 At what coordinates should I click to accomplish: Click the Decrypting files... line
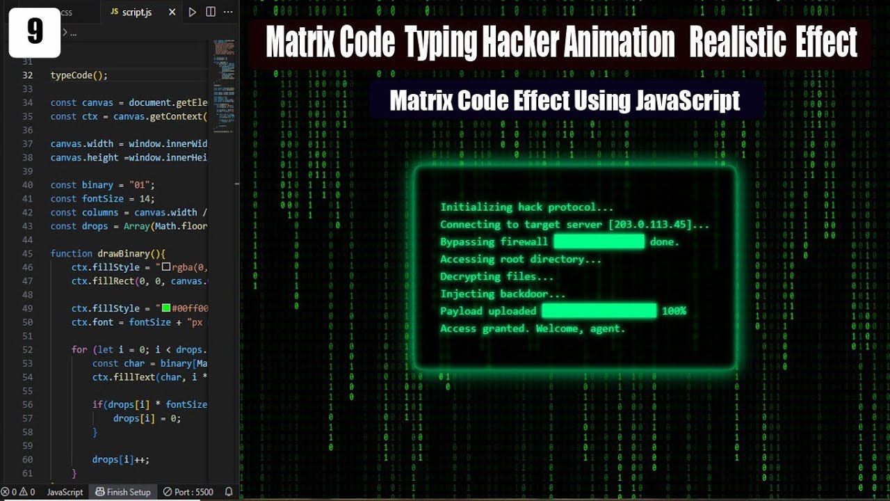pyautogui.click(x=497, y=277)
